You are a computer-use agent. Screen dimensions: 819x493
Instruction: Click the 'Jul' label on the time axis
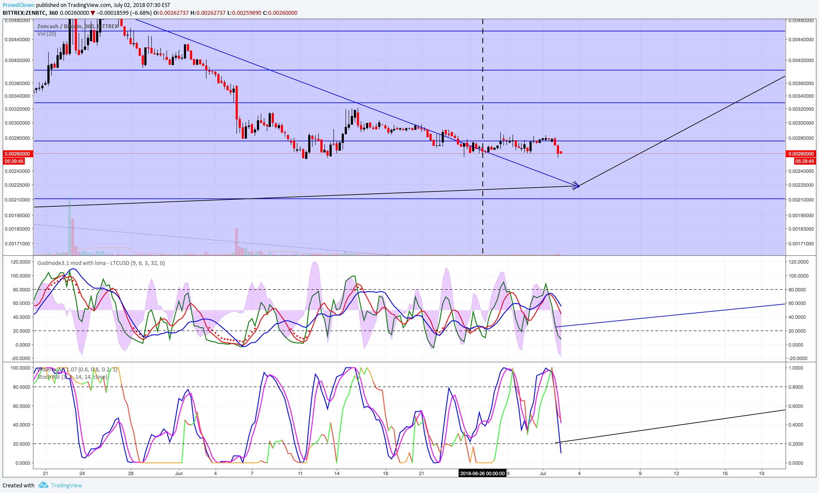click(x=543, y=473)
